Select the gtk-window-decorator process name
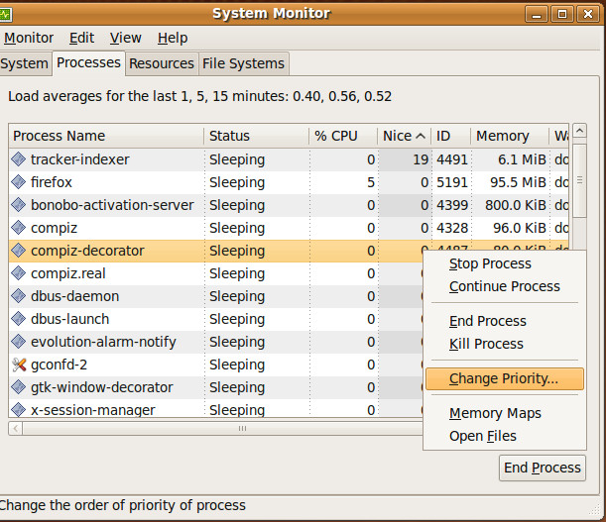Viewport: 606px width, 522px height. coord(101,387)
